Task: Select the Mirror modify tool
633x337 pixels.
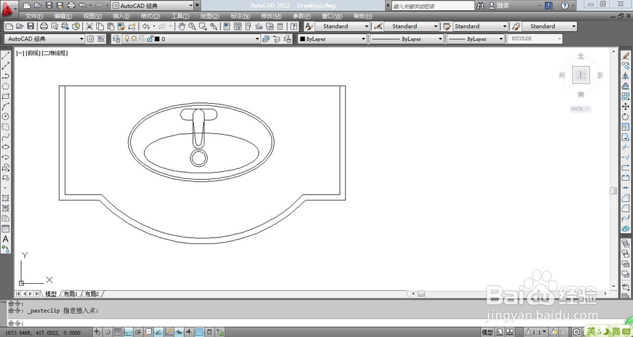Action: (626, 76)
